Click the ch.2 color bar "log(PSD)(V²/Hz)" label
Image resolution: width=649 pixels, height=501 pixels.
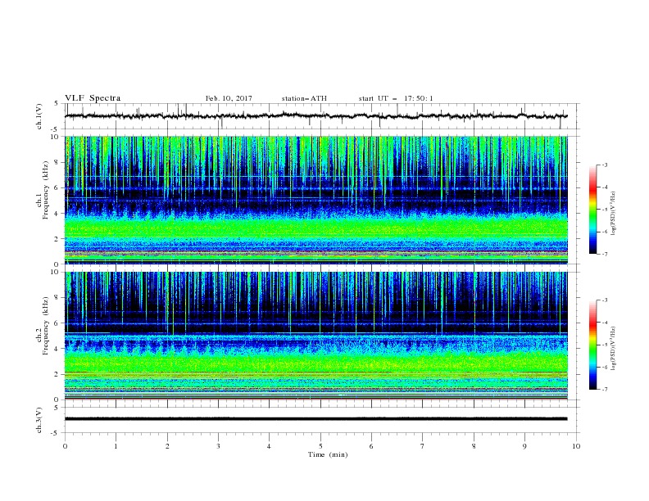coord(614,349)
